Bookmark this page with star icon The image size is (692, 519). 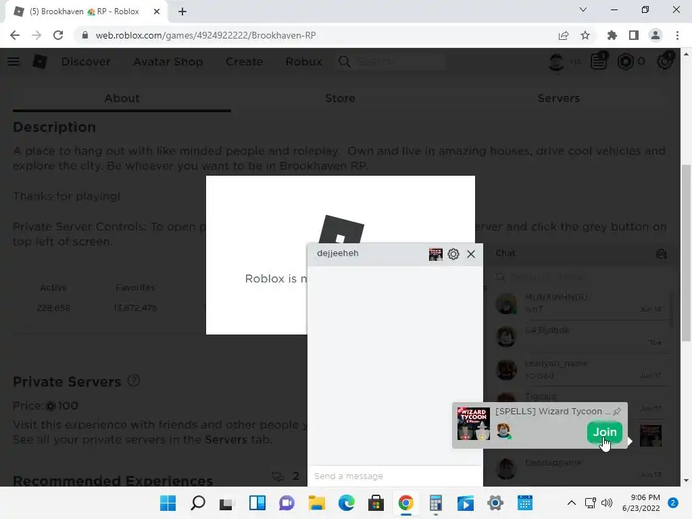click(585, 35)
